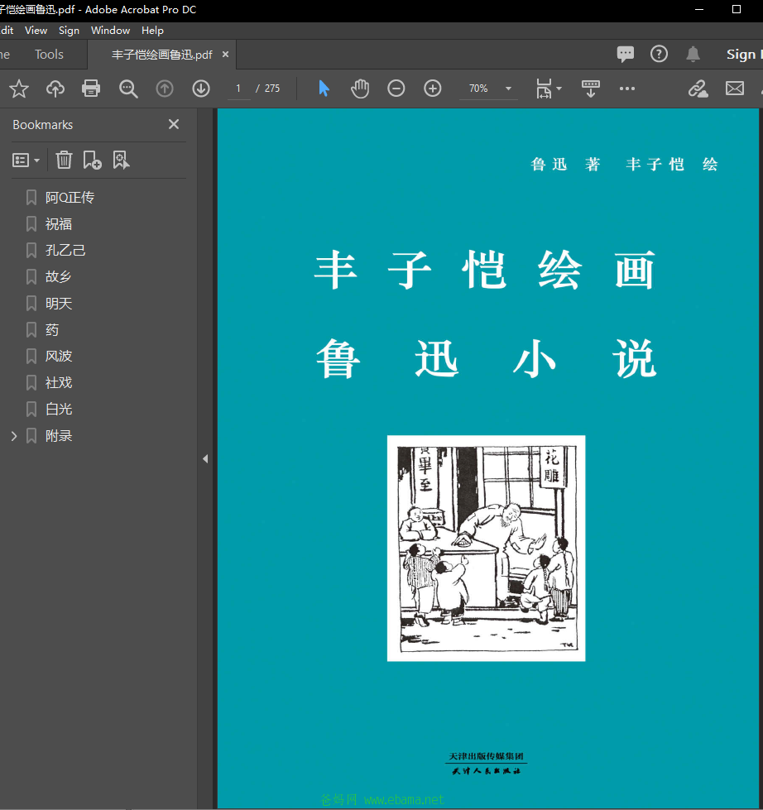Close the 丰子恺绘画鲁迅.pdf tab
The width and height of the screenshot is (763, 810).
225,55
